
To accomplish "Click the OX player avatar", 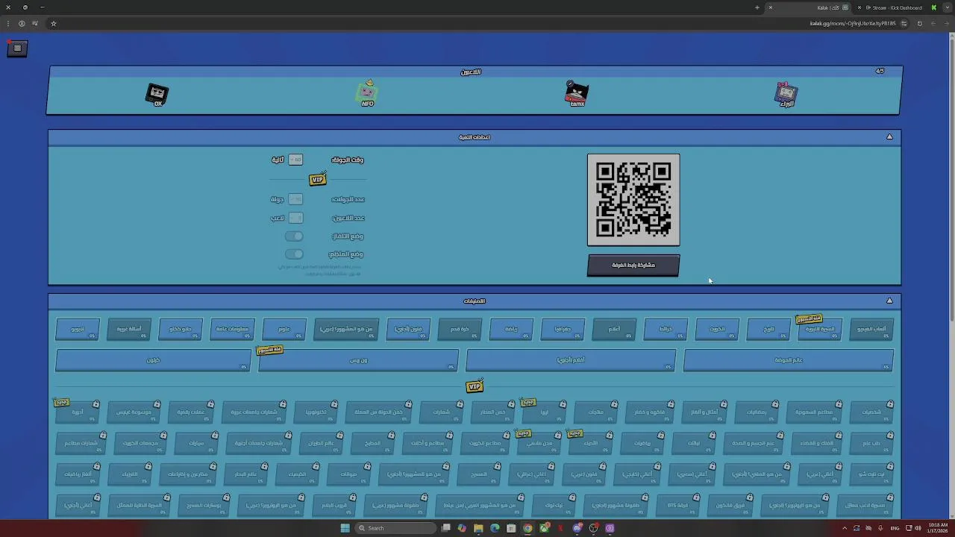I will pos(157,95).
